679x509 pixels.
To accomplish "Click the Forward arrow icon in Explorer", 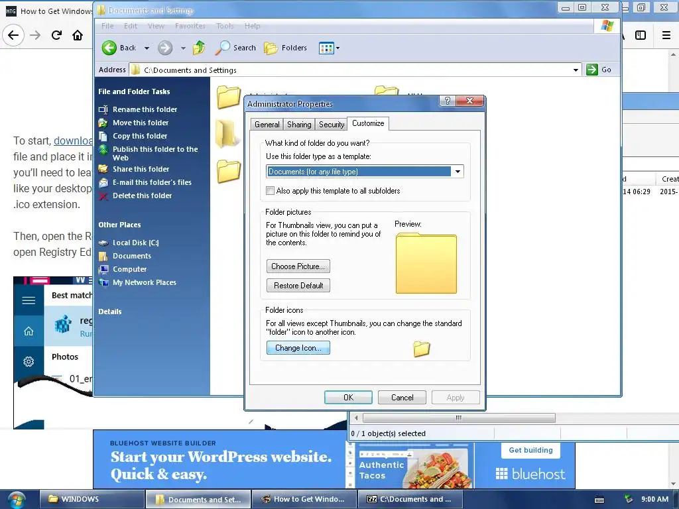I will 165,48.
